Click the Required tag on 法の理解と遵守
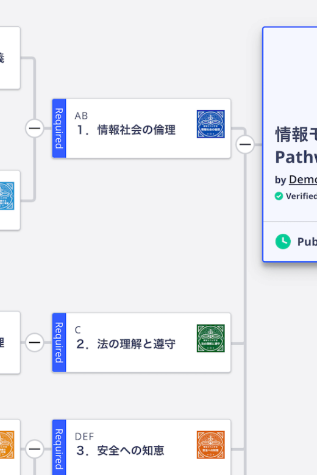Image resolution: width=317 pixels, height=475 pixels. point(59,343)
